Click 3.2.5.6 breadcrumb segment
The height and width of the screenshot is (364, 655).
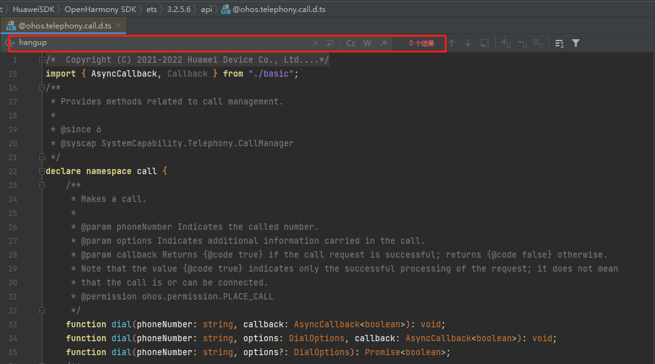click(x=179, y=9)
